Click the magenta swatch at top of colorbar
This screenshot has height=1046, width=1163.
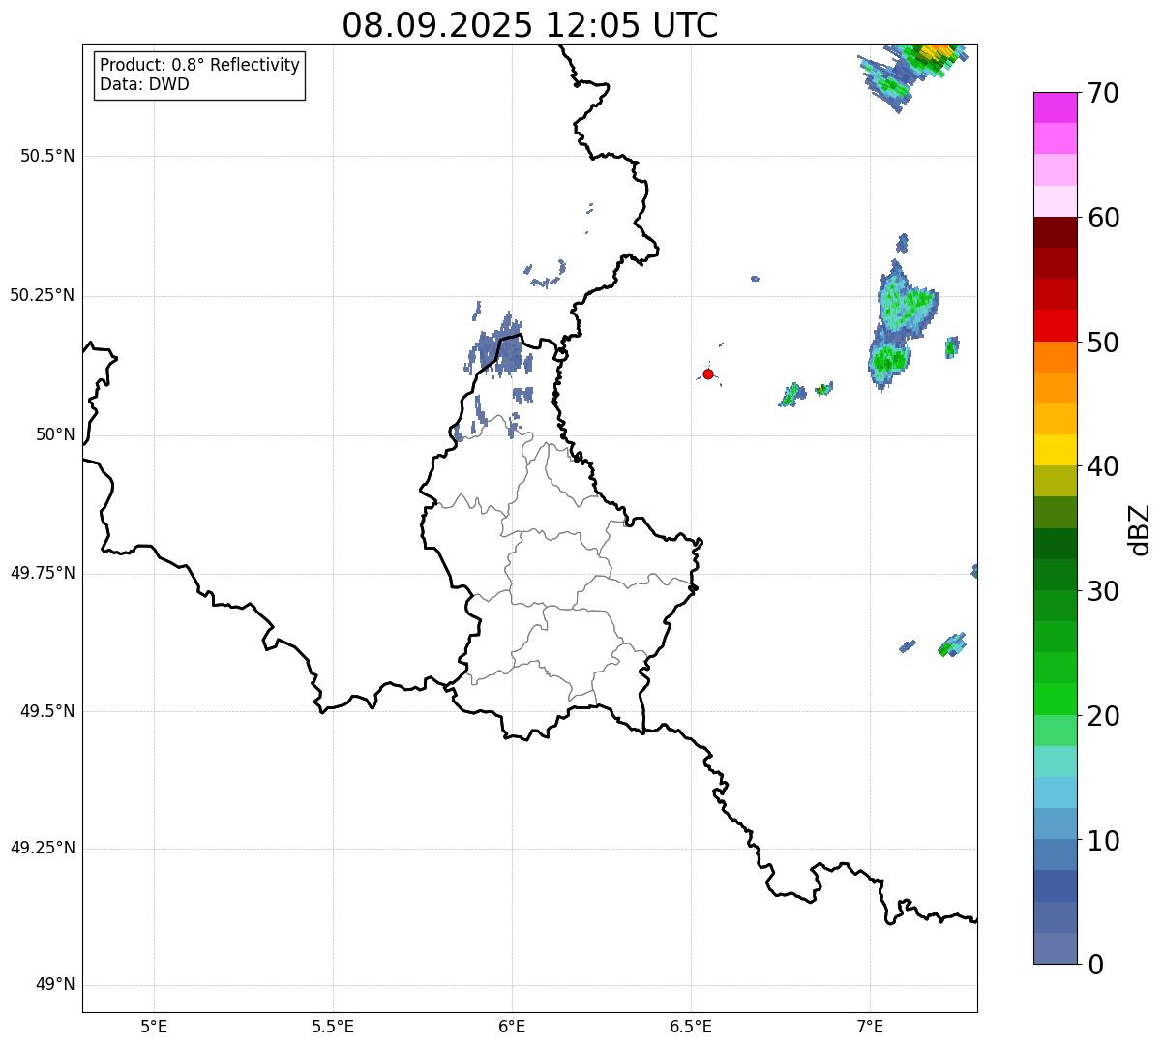(1055, 107)
